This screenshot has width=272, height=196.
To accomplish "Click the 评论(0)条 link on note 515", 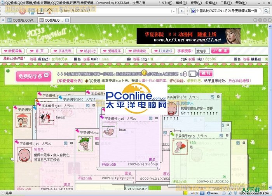I will [180, 181].
